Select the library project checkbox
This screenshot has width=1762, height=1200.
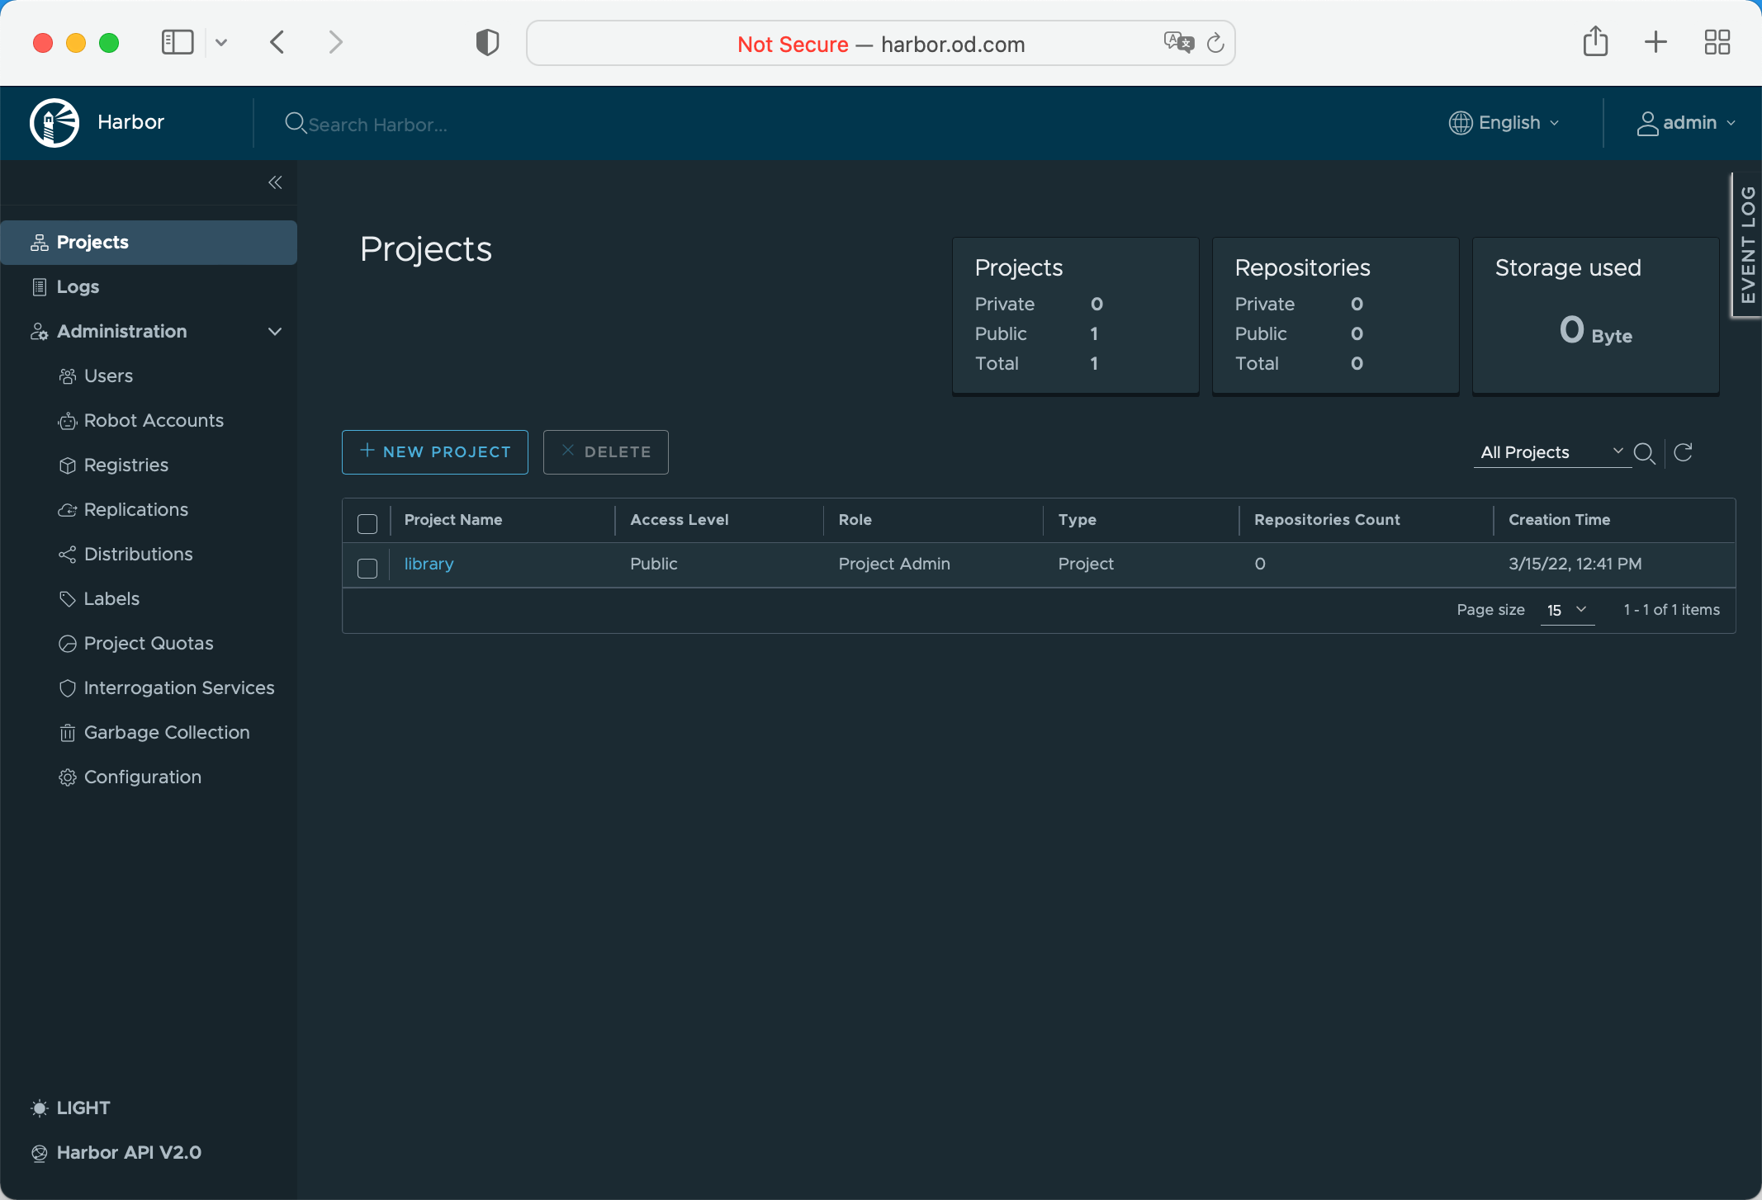(367, 568)
